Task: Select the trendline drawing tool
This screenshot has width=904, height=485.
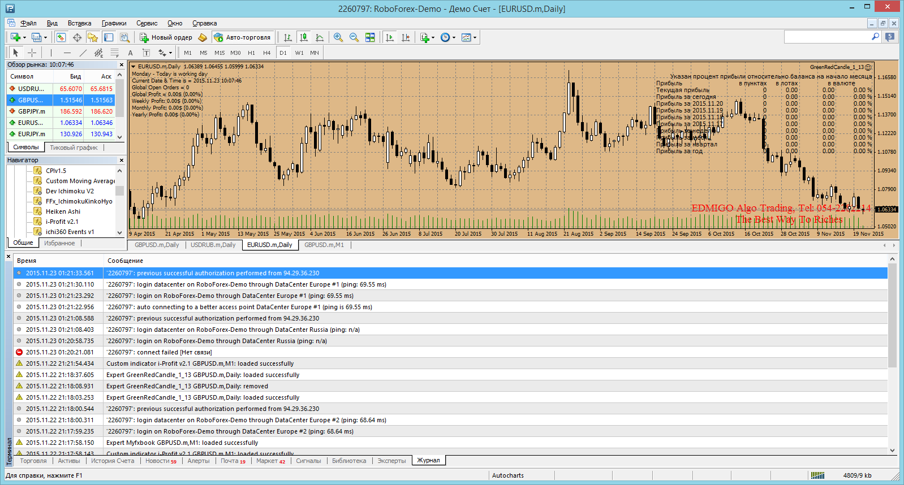Action: 83,53
